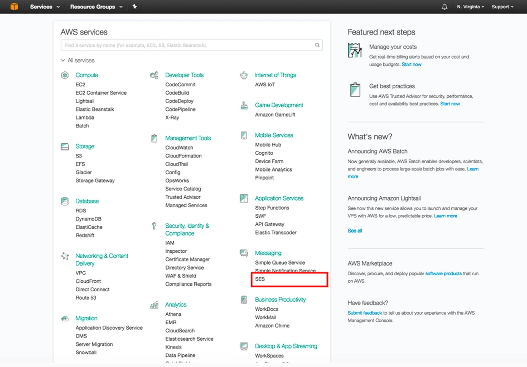Click the Developer Tools category icon
The image size is (527, 367).
coord(154,75)
